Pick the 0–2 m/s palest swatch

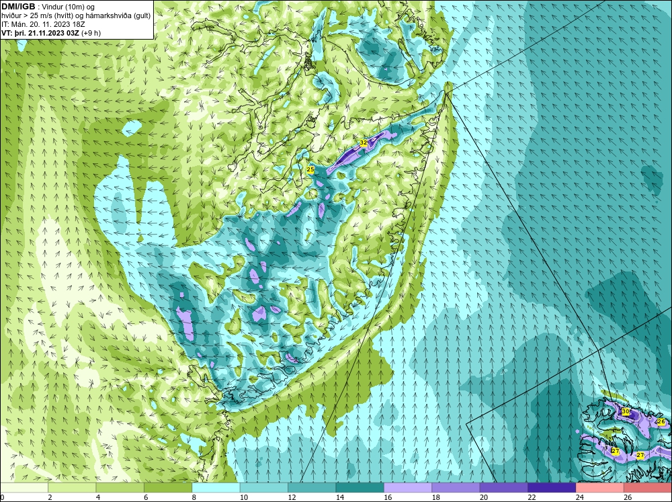coord(24,487)
